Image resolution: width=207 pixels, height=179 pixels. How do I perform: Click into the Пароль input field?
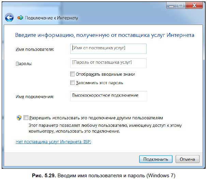tap(108, 63)
